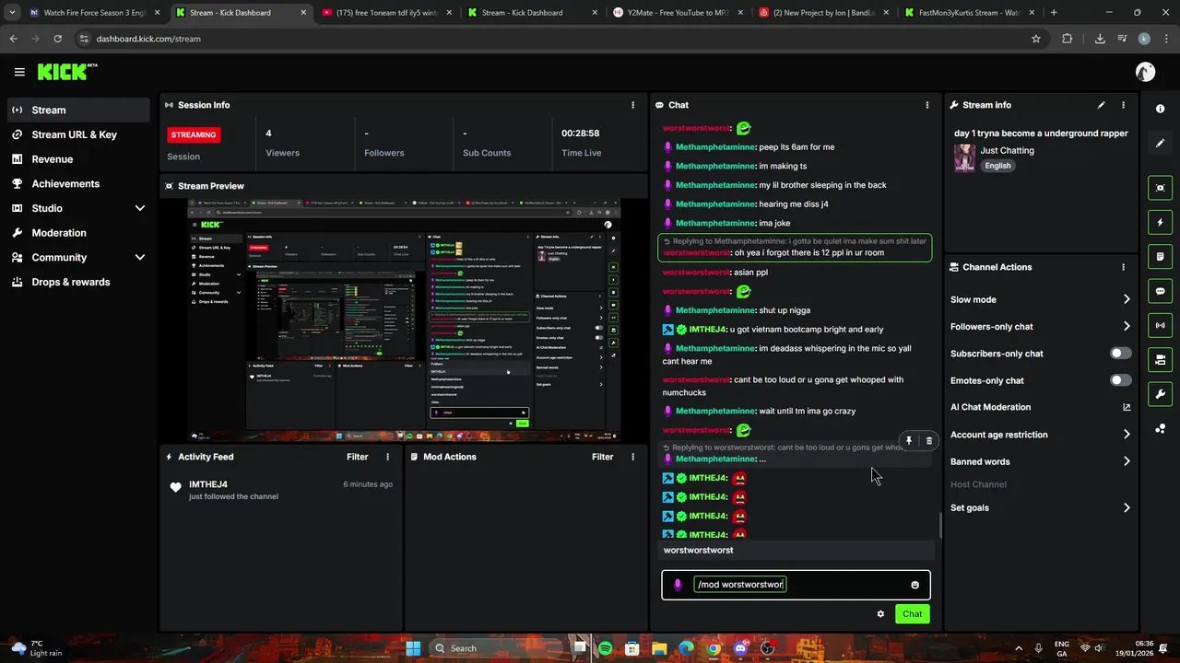
Task: Select worstworstworst username suggestion
Action: 797,550
